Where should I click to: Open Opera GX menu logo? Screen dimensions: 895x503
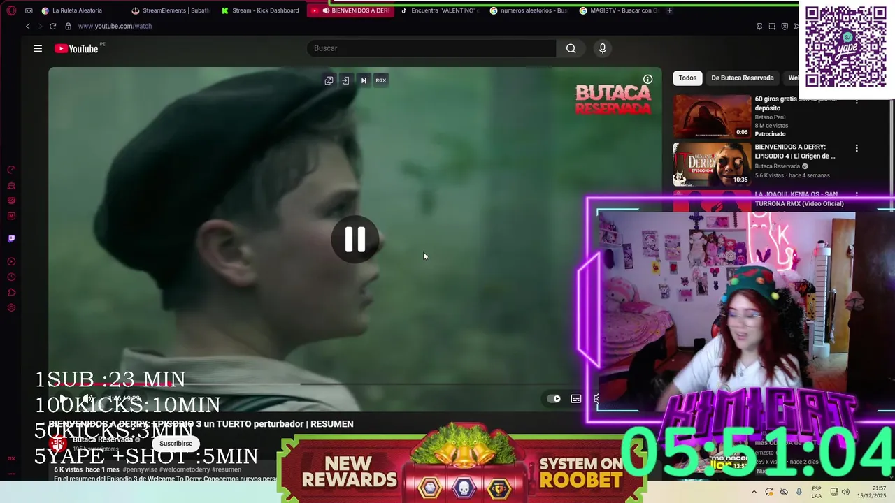point(11,10)
